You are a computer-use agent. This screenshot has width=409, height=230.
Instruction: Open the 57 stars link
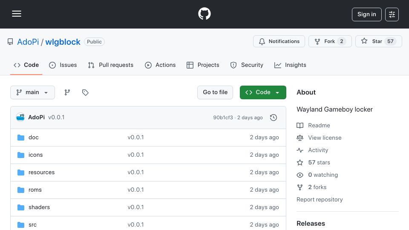point(313,162)
